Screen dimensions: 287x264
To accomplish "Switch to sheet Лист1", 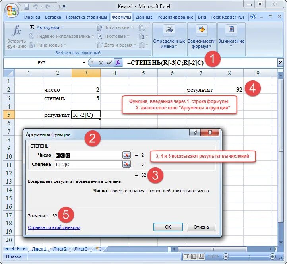I will point(39,249).
